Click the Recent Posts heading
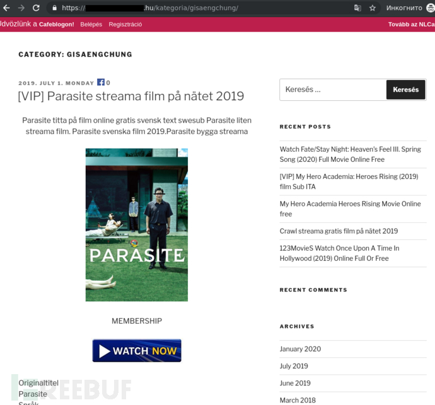 pos(305,127)
